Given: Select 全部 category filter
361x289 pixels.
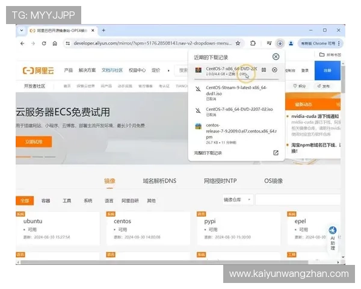Looking at the screenshot, I should (25, 200).
